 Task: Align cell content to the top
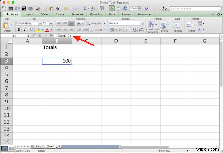[x=59, y=24]
